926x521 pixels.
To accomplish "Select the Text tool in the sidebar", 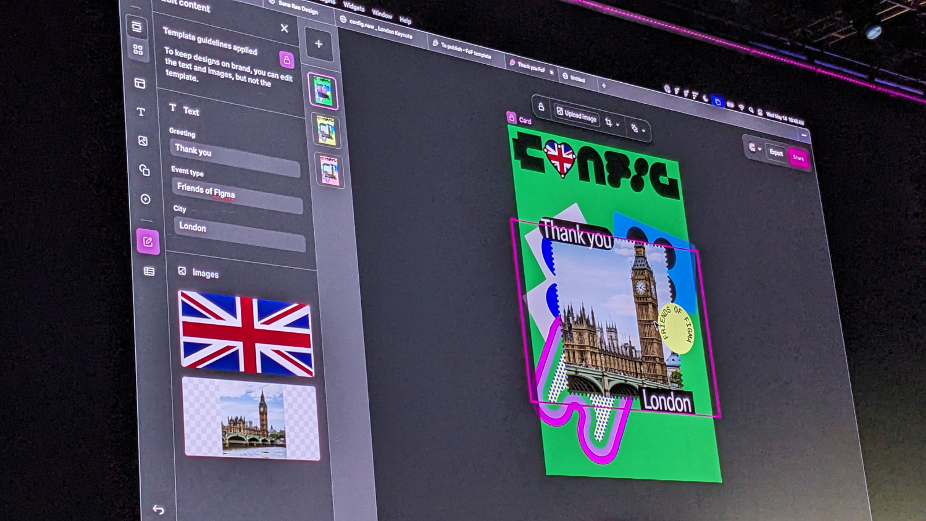I will pyautogui.click(x=141, y=112).
